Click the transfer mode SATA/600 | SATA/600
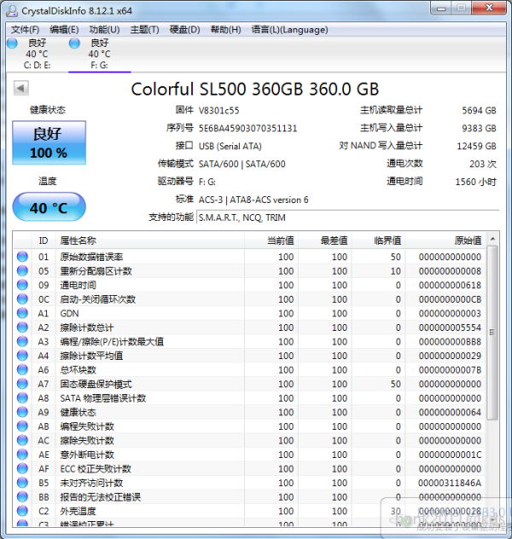The image size is (512, 539). [242, 164]
